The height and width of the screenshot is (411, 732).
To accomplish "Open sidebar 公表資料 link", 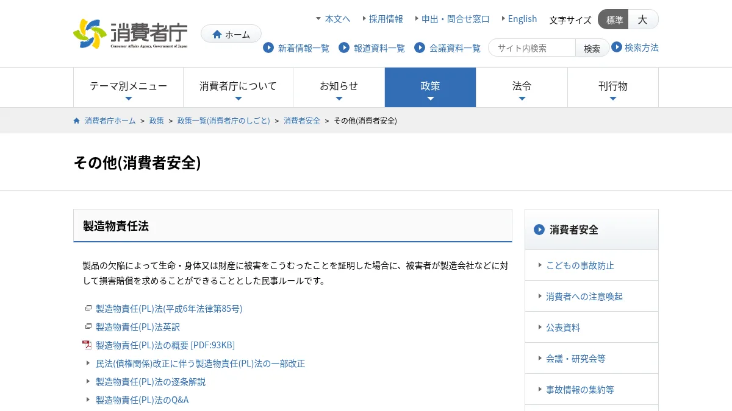I will click(x=563, y=328).
